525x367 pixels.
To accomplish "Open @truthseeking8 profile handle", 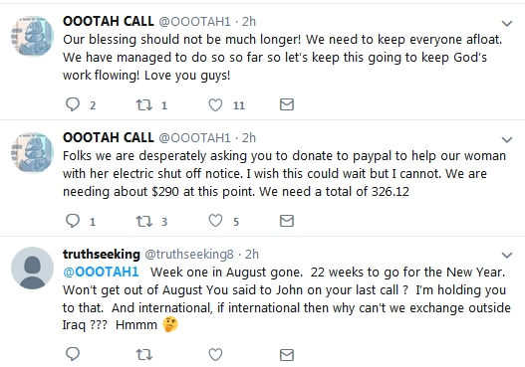I will click(x=189, y=255).
